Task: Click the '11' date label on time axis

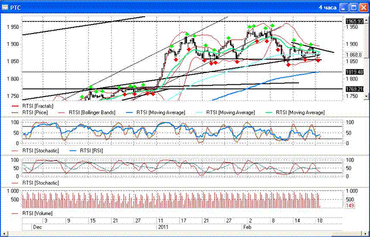Action: (x=161, y=221)
